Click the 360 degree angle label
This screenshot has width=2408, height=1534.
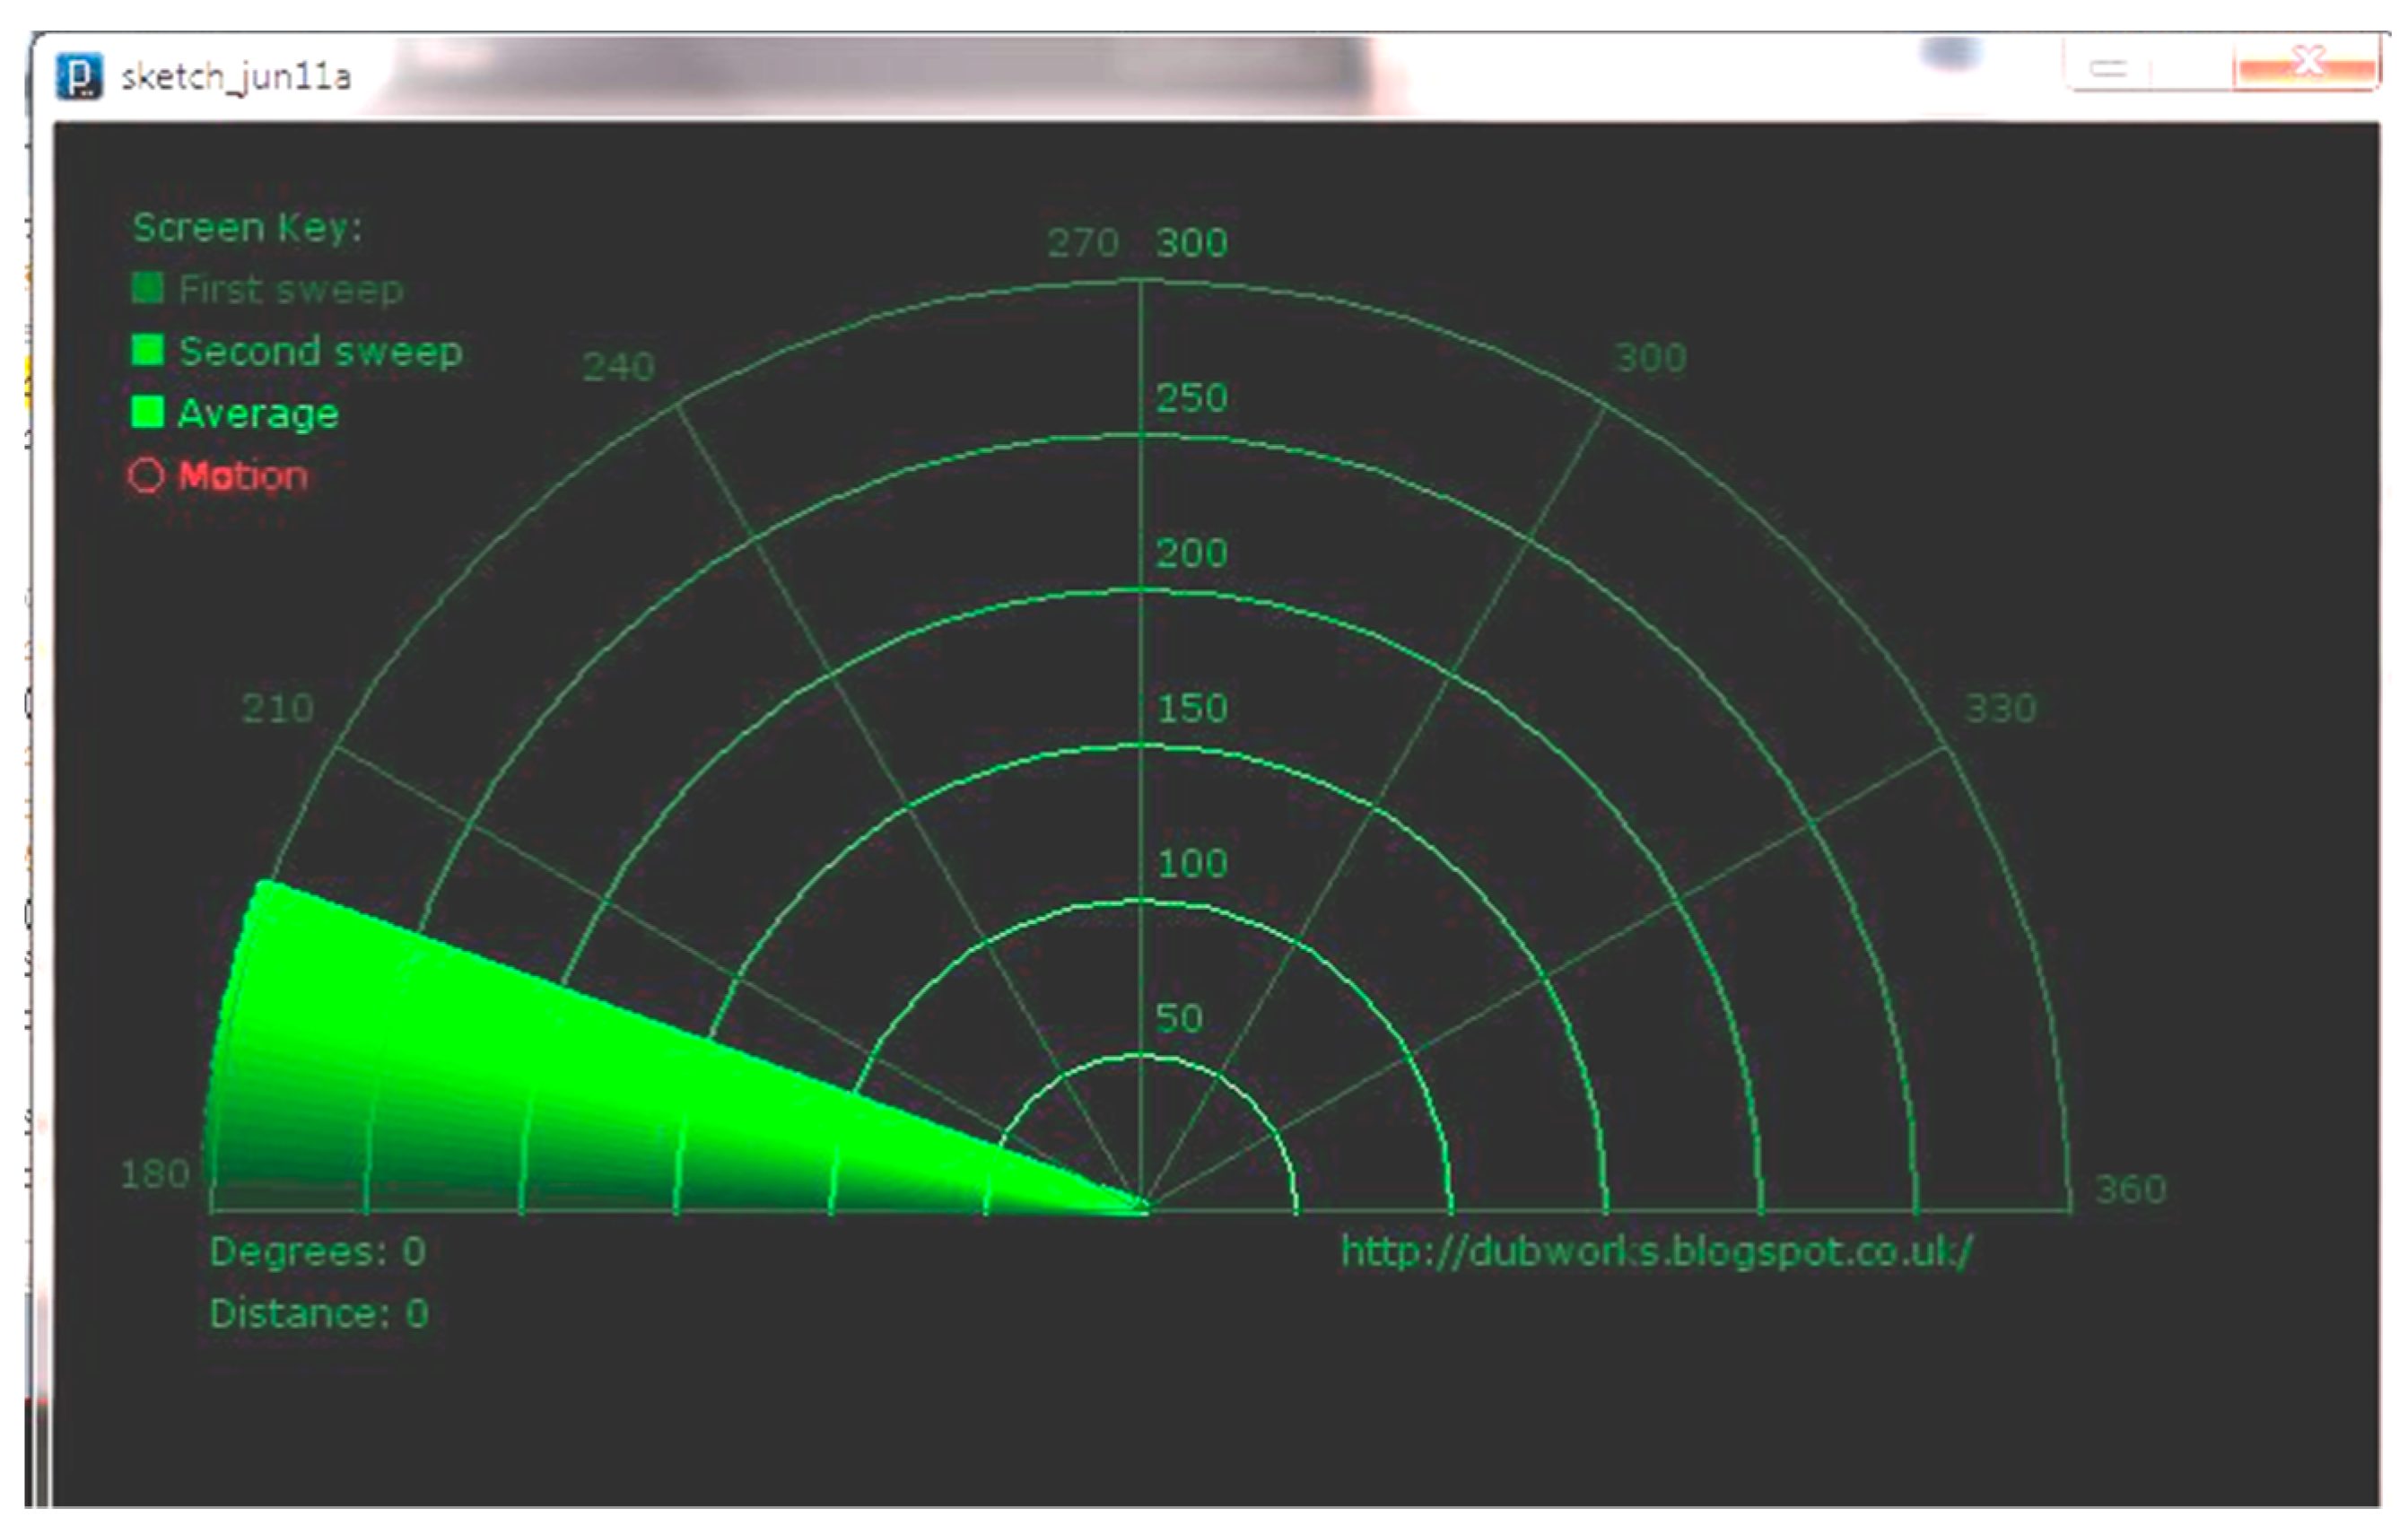[2130, 1190]
